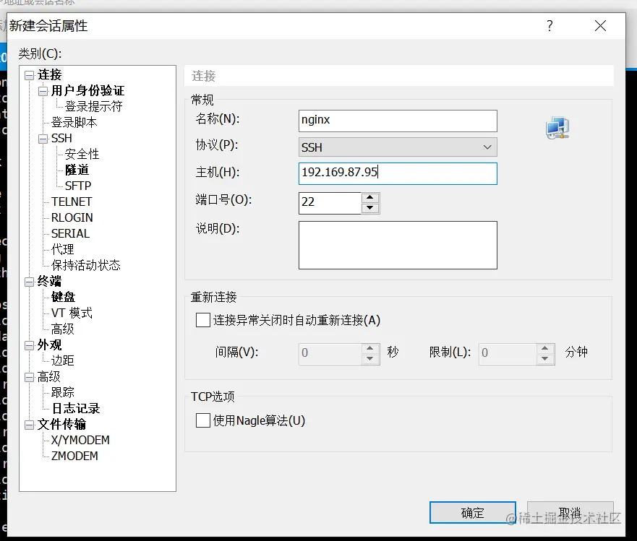Close the 新建会话属性 dialog

click(x=600, y=26)
